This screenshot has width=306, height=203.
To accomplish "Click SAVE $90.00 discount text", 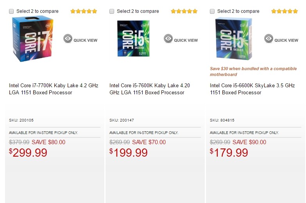I will point(249,142).
